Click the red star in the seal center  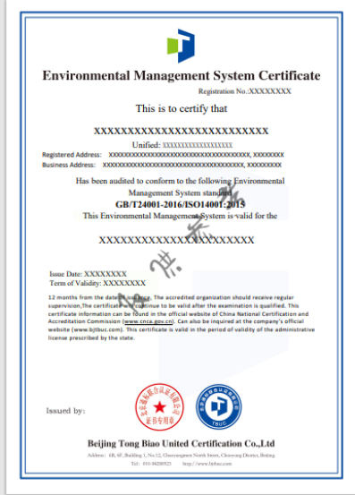point(160,407)
